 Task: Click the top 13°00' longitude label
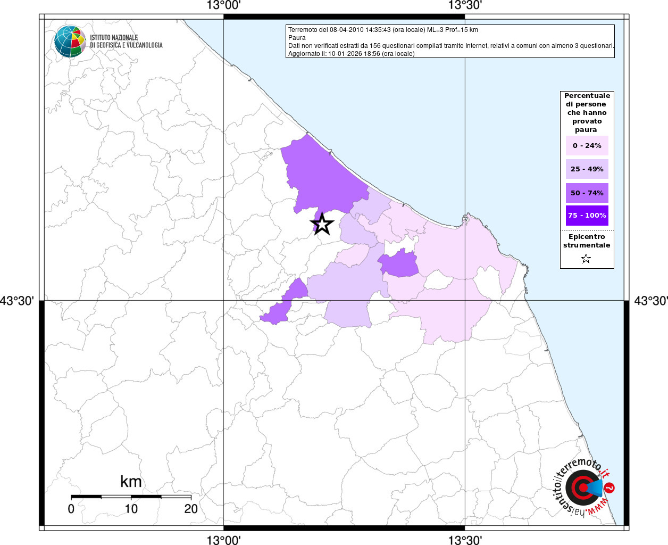coord(224,6)
